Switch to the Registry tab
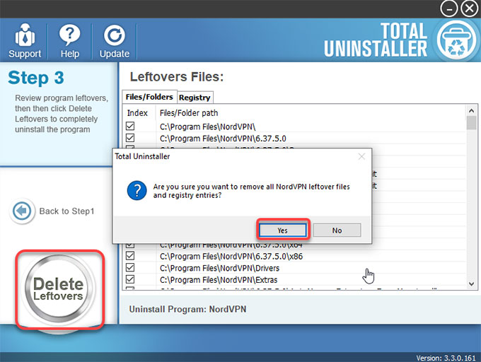 click(195, 98)
